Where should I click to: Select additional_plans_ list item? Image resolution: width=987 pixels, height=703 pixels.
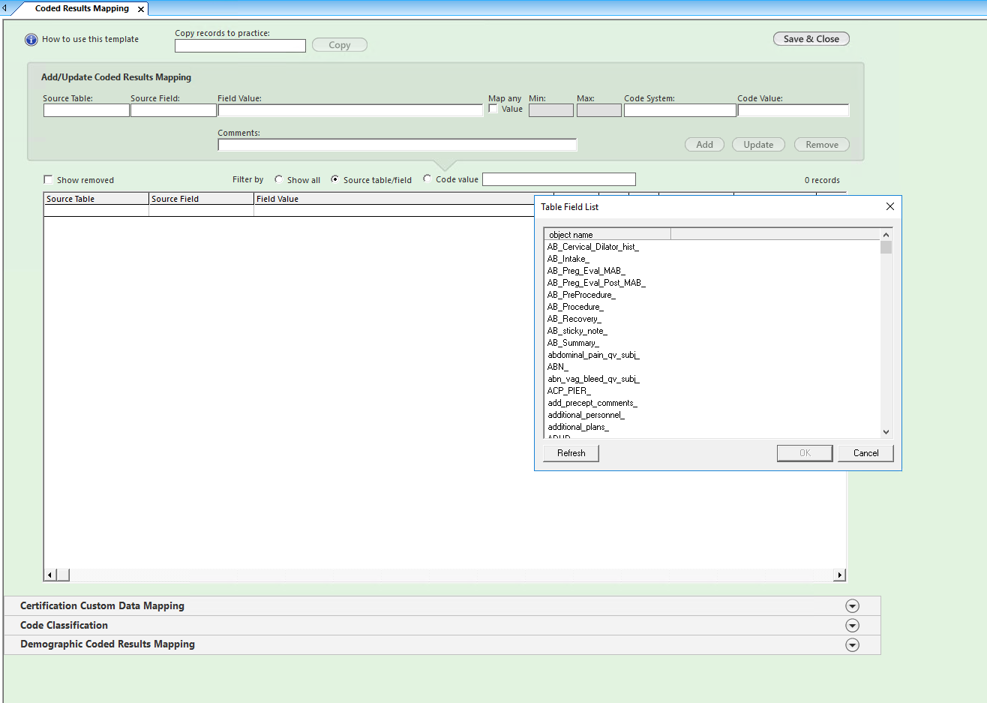click(578, 427)
